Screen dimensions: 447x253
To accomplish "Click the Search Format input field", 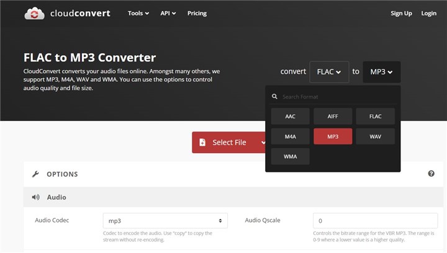I will [x=338, y=97].
